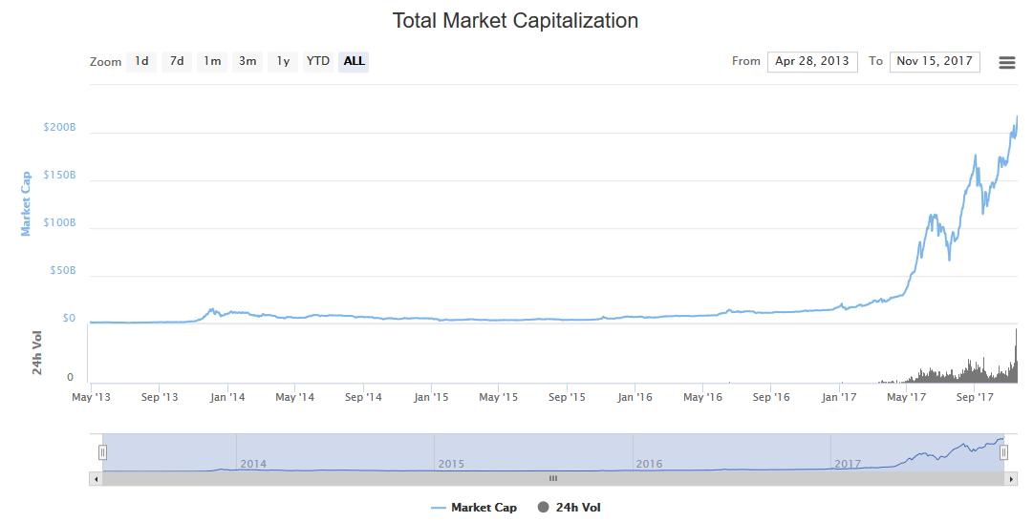1033x522 pixels.
Task: Choose the YTD zoom option
Action: pyautogui.click(x=318, y=62)
